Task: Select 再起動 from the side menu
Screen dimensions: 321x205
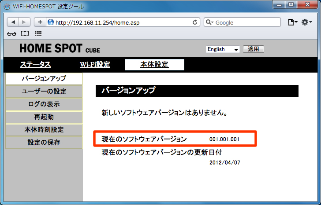Action: [x=44, y=117]
